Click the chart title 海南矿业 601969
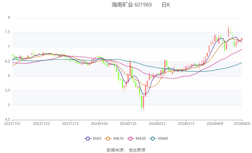Screen dimensions: 252x153 [132, 5]
